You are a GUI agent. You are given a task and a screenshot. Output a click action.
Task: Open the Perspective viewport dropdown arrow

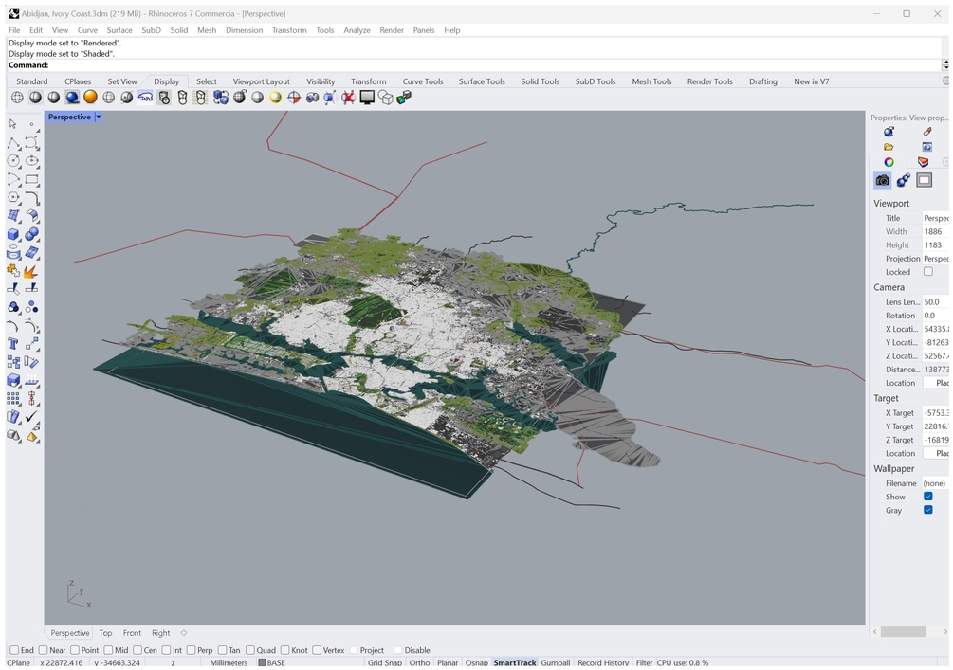[x=99, y=118]
